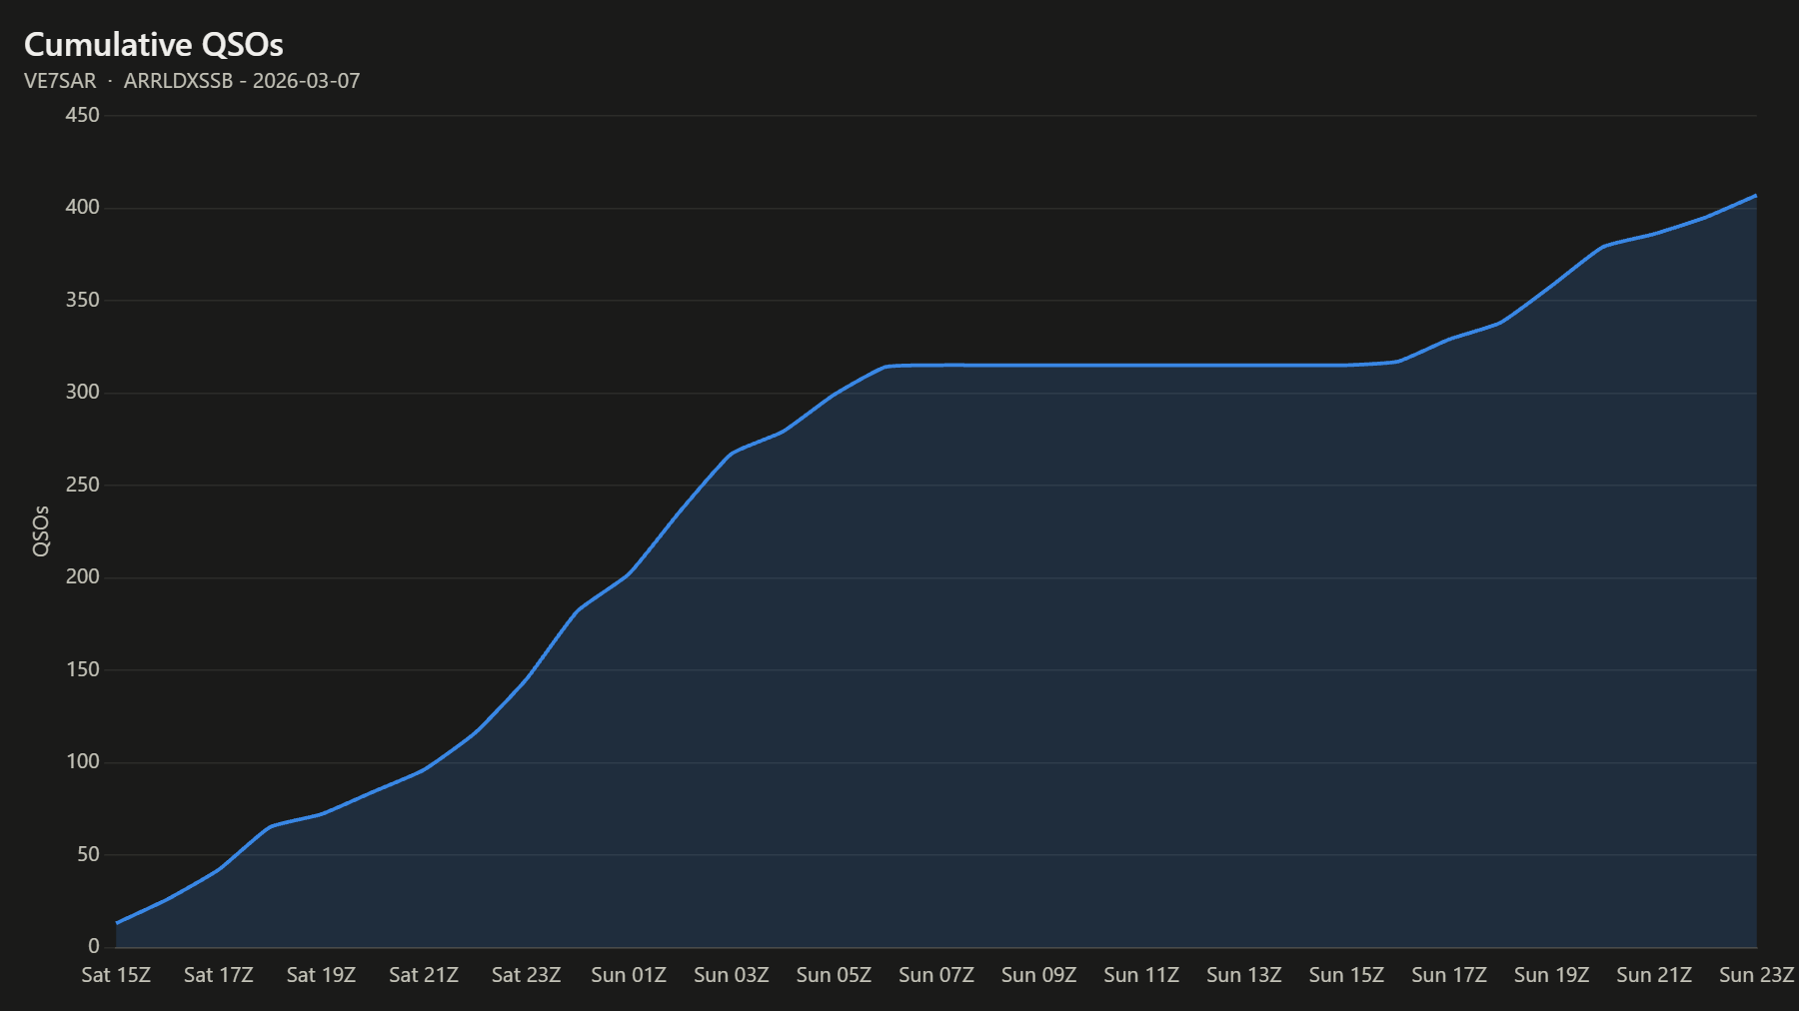The width and height of the screenshot is (1799, 1011).
Task: Click the 'Sun 19Z' x-axis label
Action: coord(1552,975)
